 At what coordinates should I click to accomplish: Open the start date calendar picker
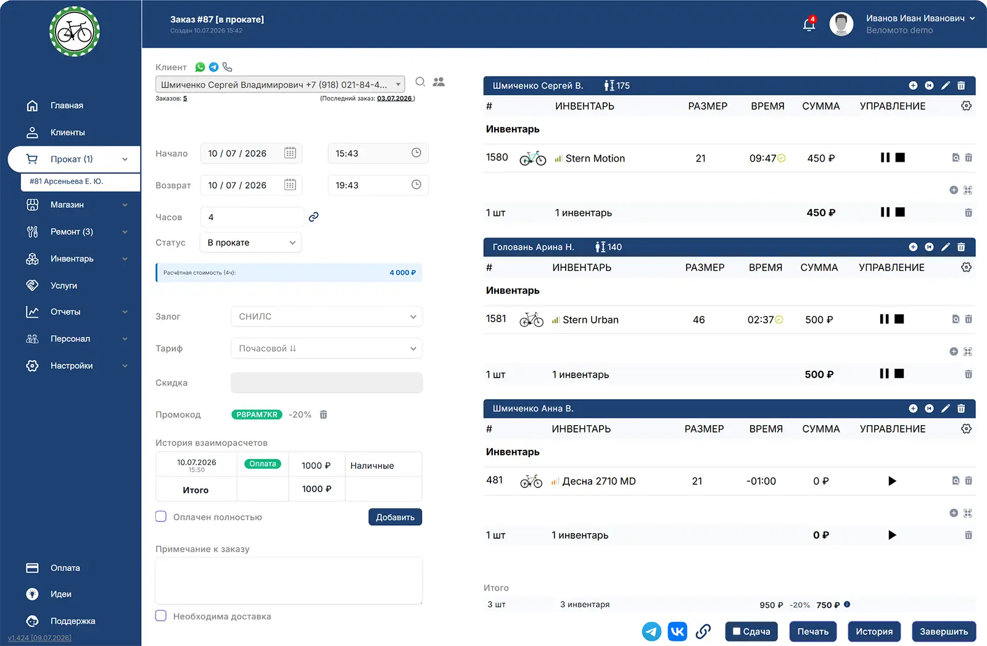[290, 153]
